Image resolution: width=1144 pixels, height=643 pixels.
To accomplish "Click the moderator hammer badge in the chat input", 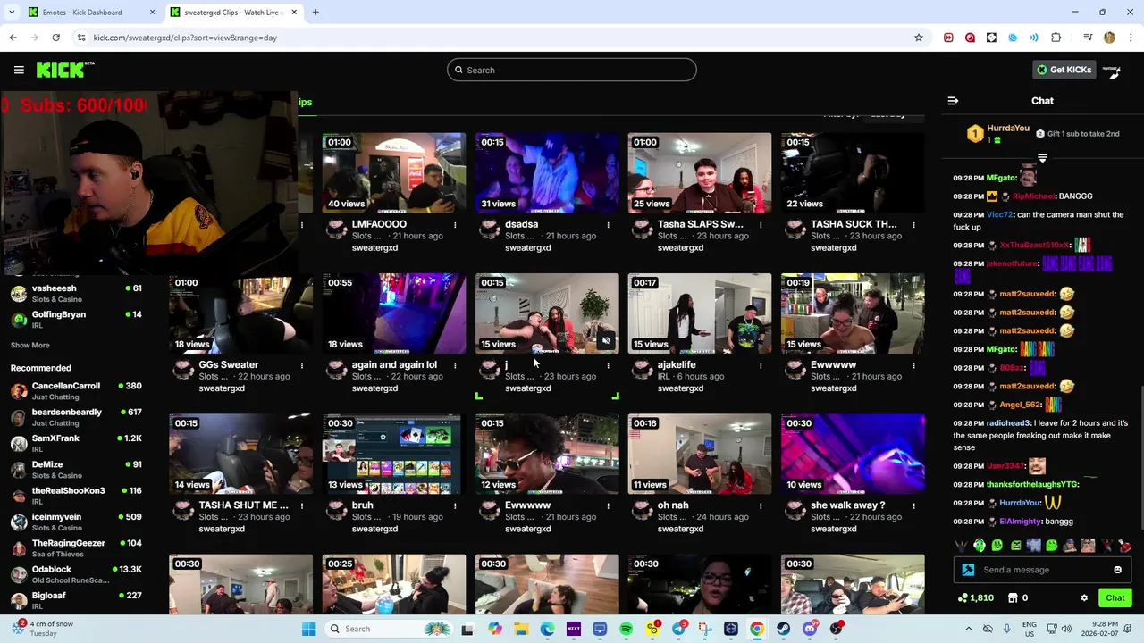I will pyautogui.click(x=968, y=570).
